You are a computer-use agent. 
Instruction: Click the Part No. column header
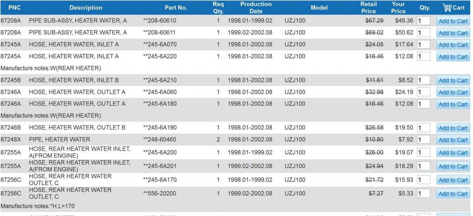click(176, 7)
